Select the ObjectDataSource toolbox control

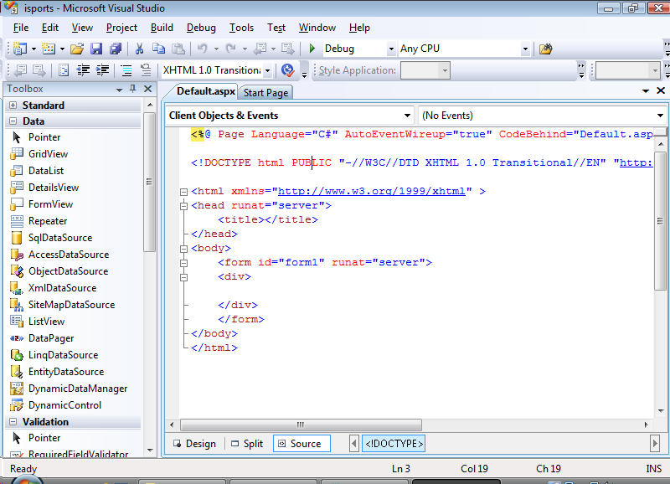68,271
